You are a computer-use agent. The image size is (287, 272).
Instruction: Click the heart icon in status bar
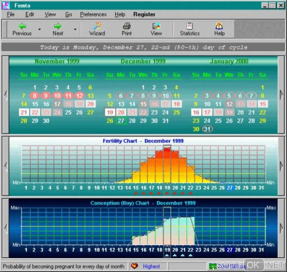pos(134,266)
